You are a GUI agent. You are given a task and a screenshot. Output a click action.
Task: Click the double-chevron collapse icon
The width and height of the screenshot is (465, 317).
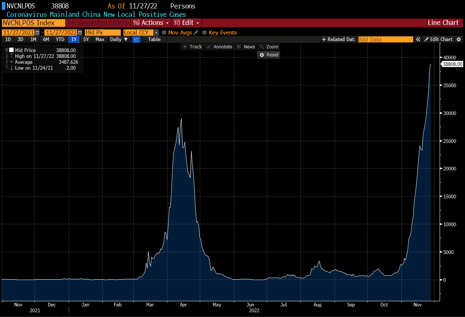tap(418, 39)
